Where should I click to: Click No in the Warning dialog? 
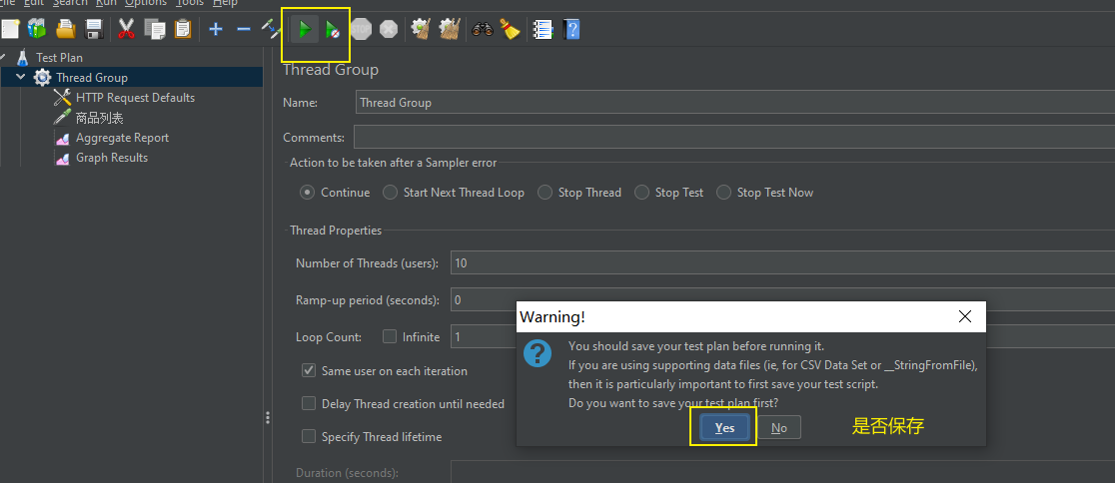click(x=778, y=427)
